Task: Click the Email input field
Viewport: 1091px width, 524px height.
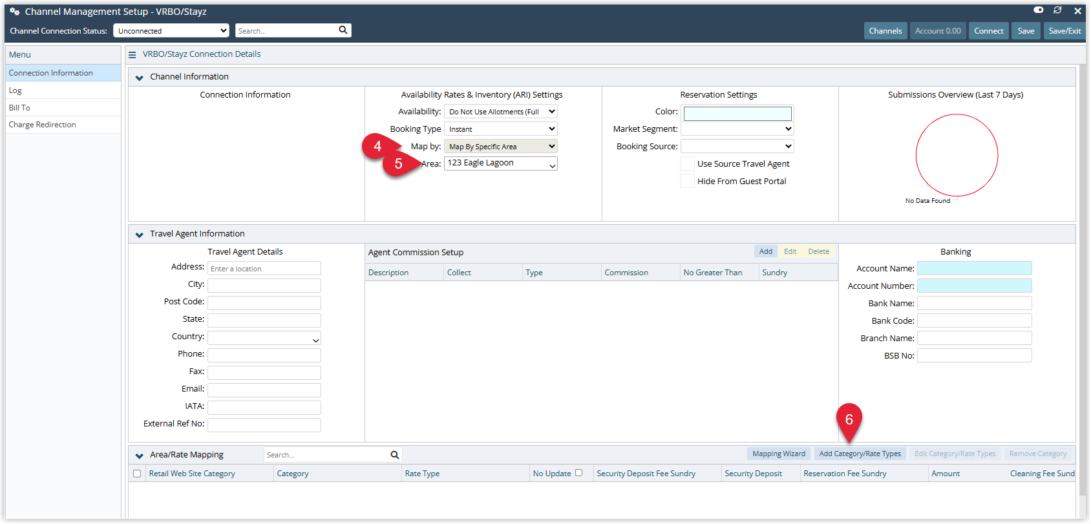Action: point(264,390)
